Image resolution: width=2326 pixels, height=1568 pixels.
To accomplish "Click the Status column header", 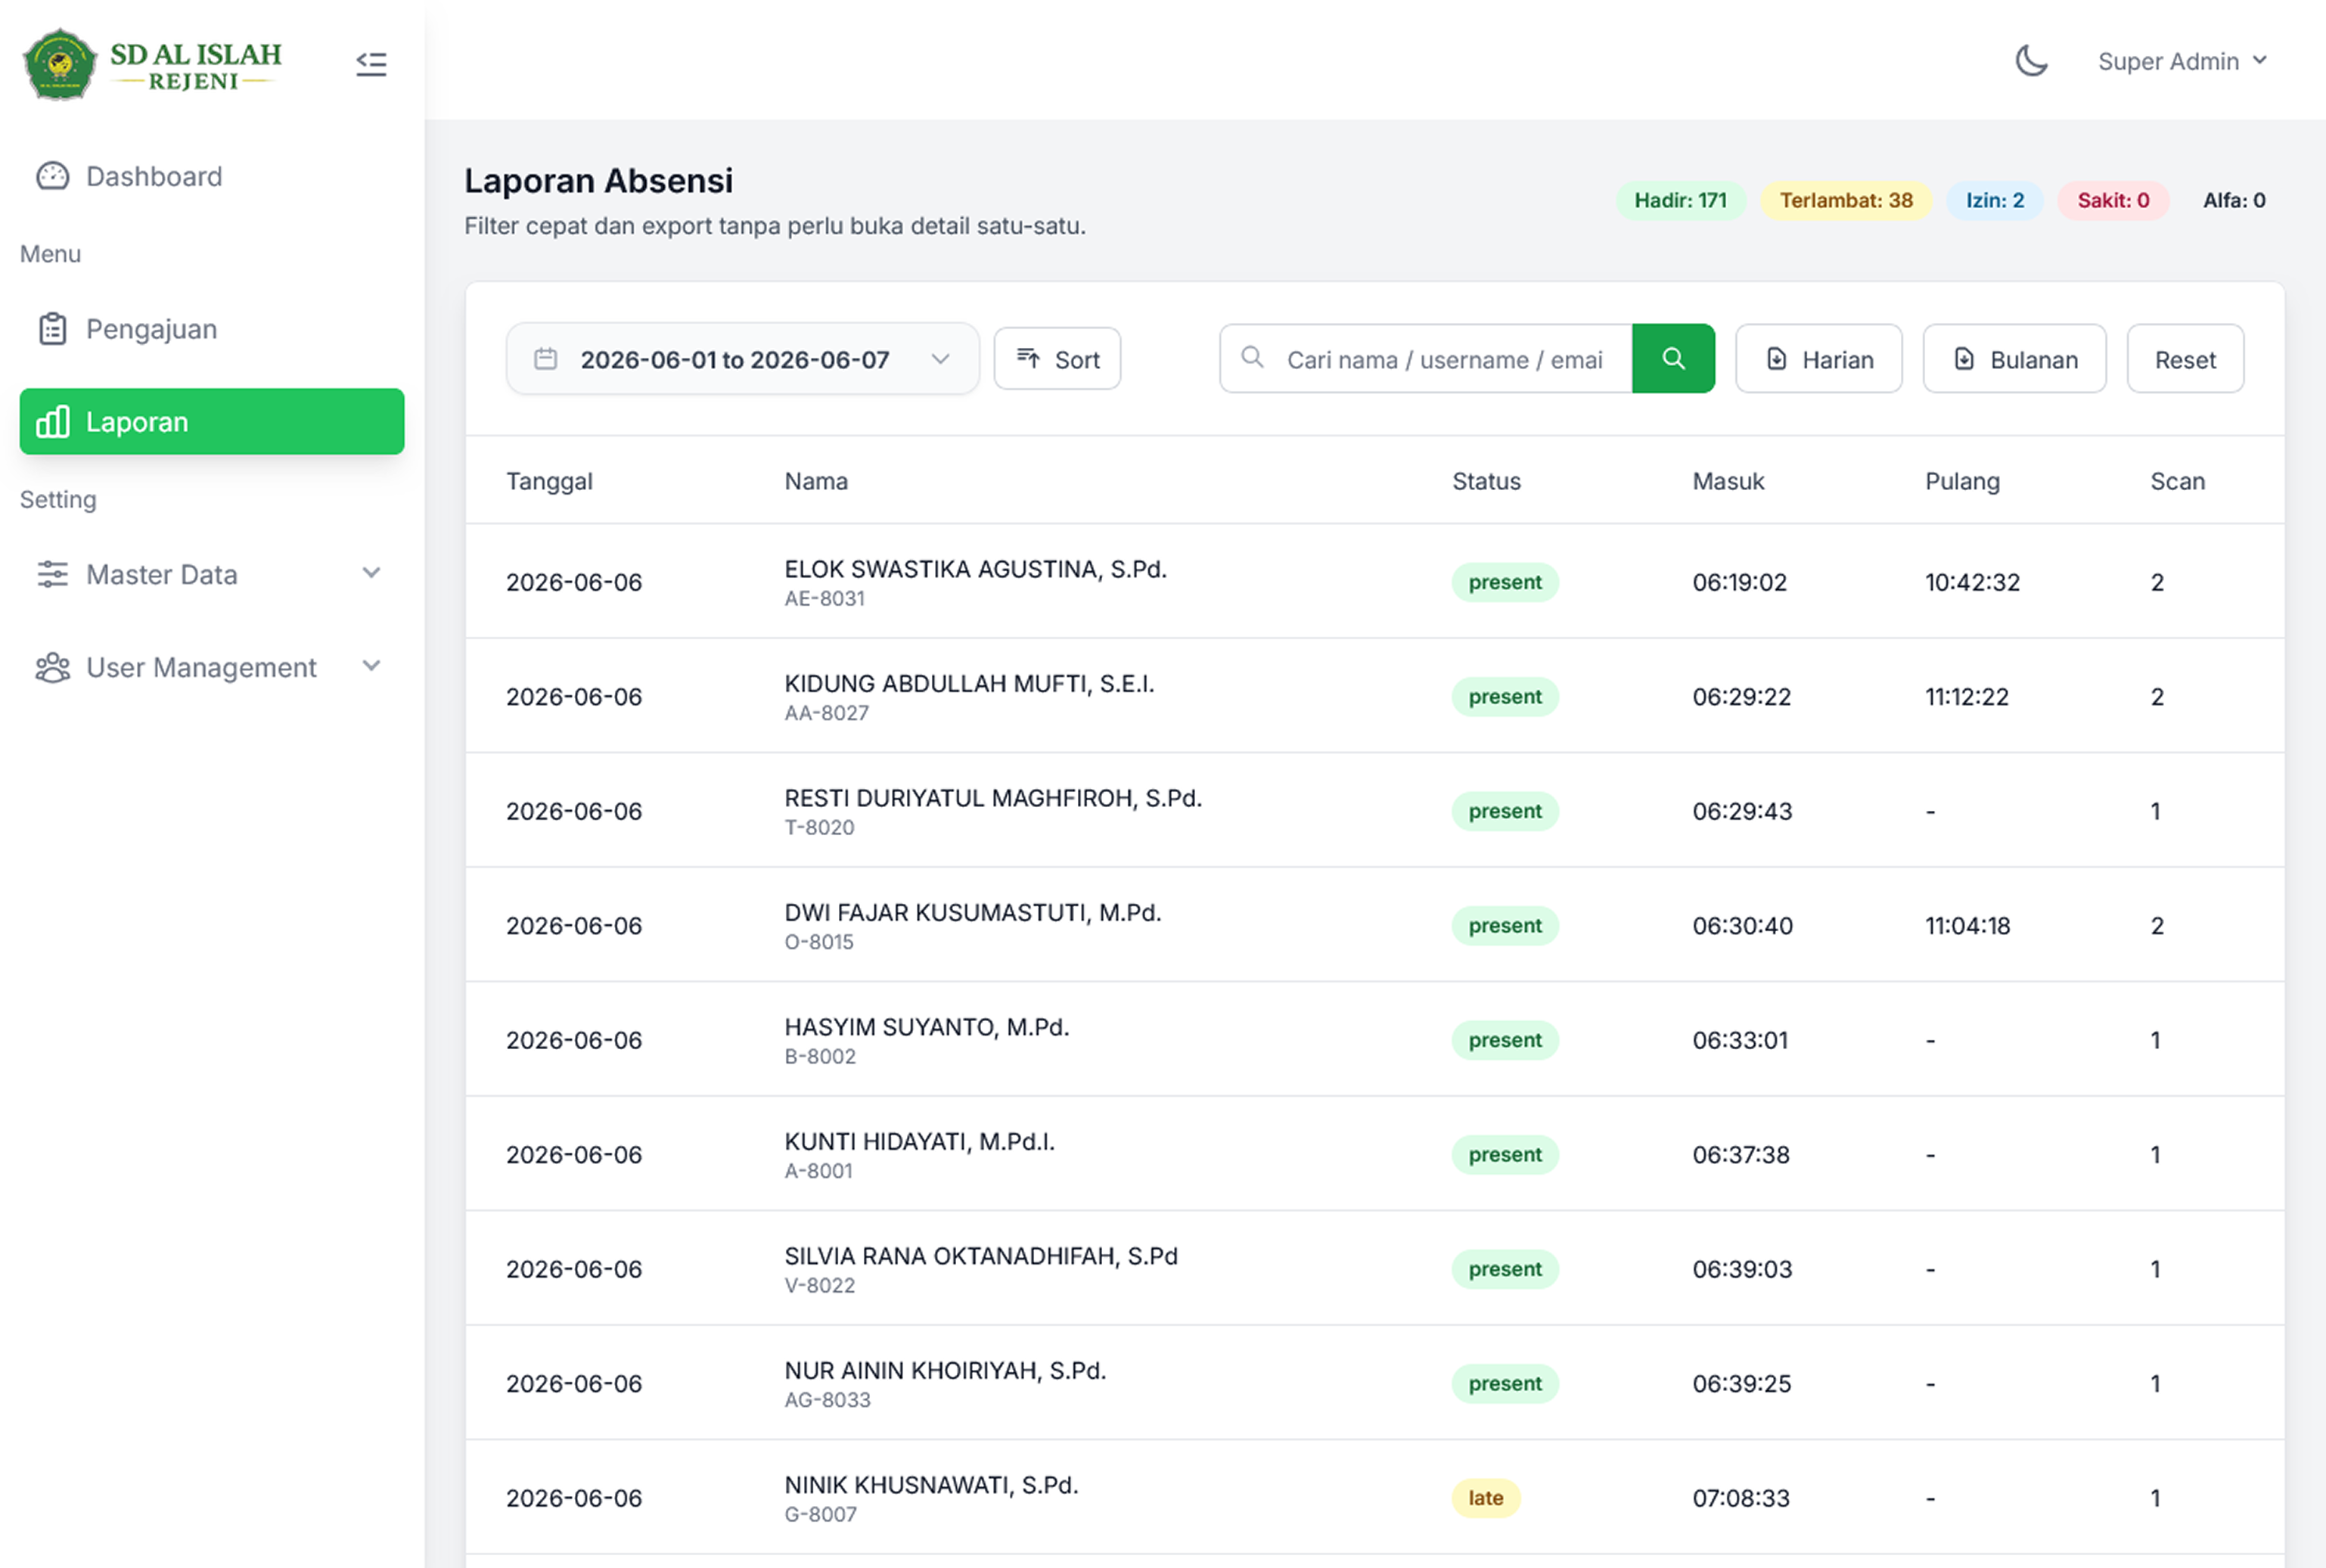I will (x=1486, y=481).
